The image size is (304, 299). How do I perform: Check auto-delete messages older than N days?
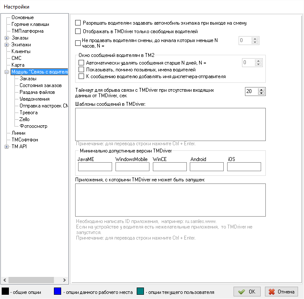click(x=82, y=63)
